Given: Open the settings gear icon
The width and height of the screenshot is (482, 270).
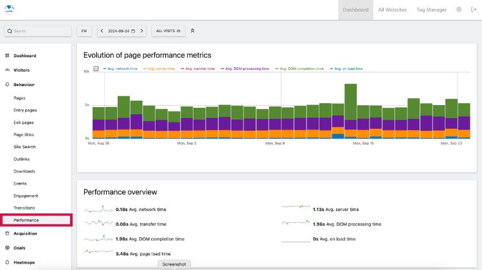Looking at the screenshot, I should 459,10.
